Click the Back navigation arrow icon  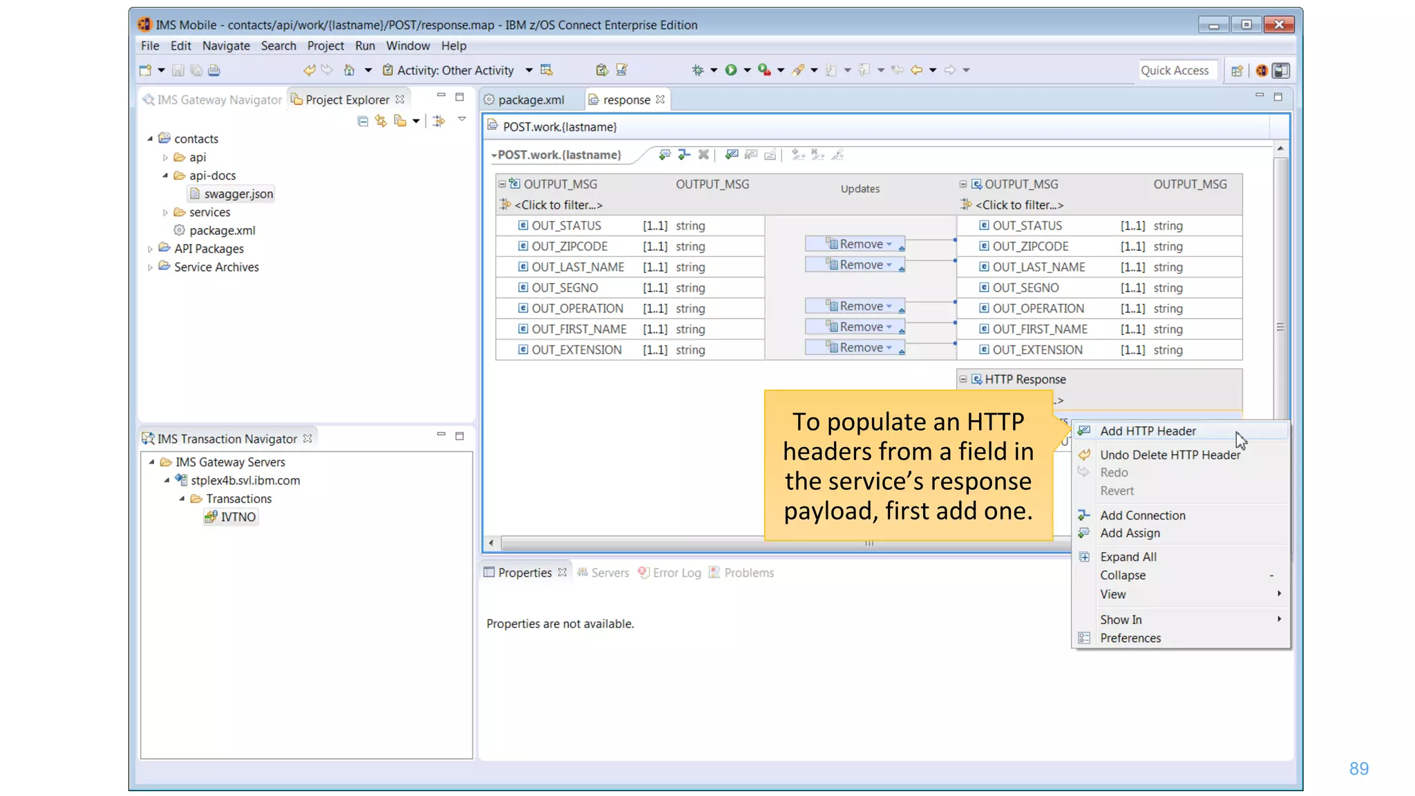click(x=916, y=70)
